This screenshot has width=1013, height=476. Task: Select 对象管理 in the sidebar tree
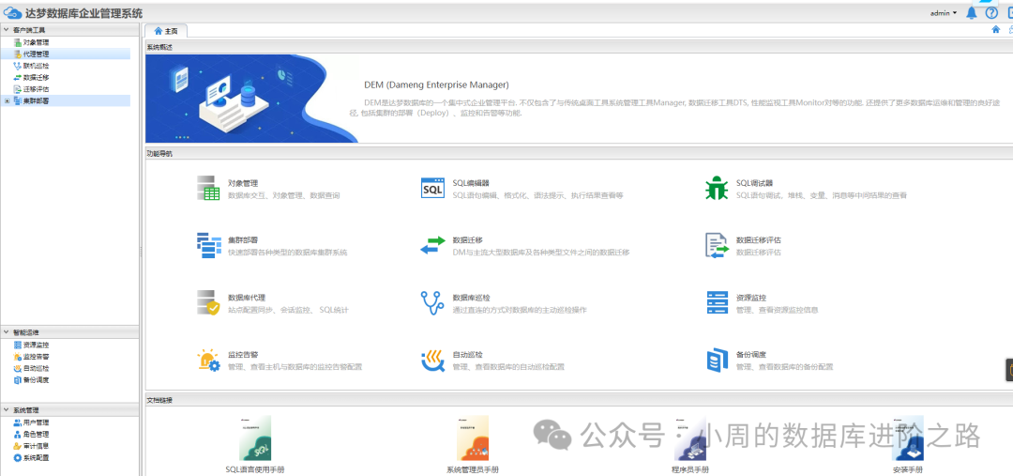point(36,42)
